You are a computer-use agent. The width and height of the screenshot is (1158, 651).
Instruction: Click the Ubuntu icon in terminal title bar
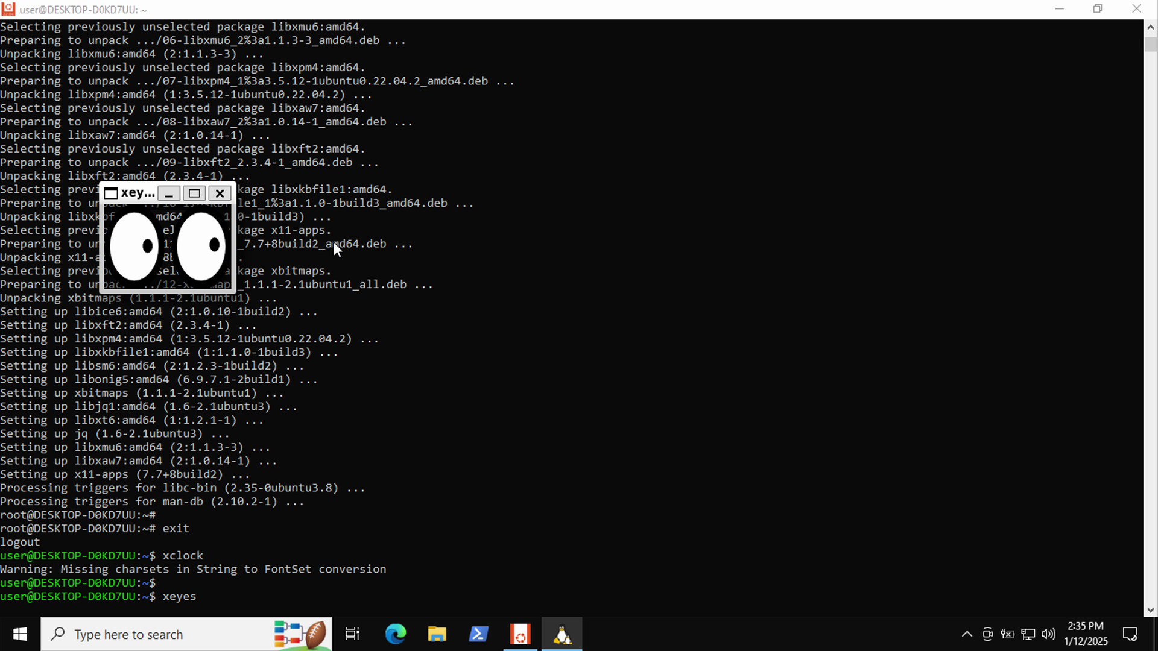coord(8,9)
